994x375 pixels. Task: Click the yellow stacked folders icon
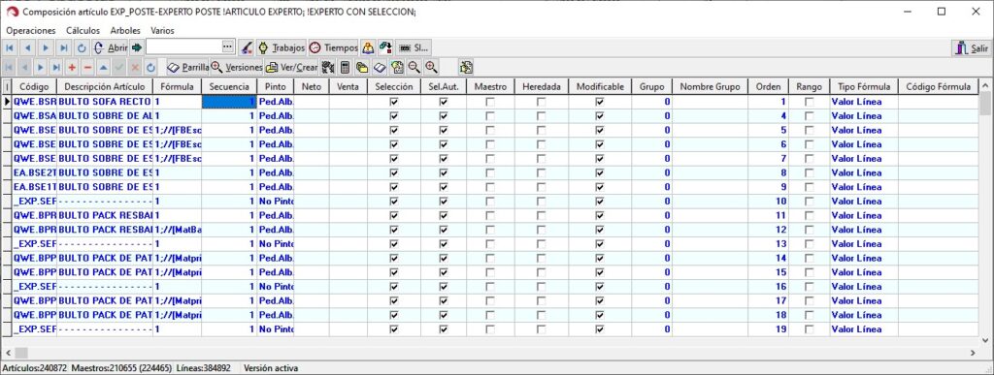point(362,67)
